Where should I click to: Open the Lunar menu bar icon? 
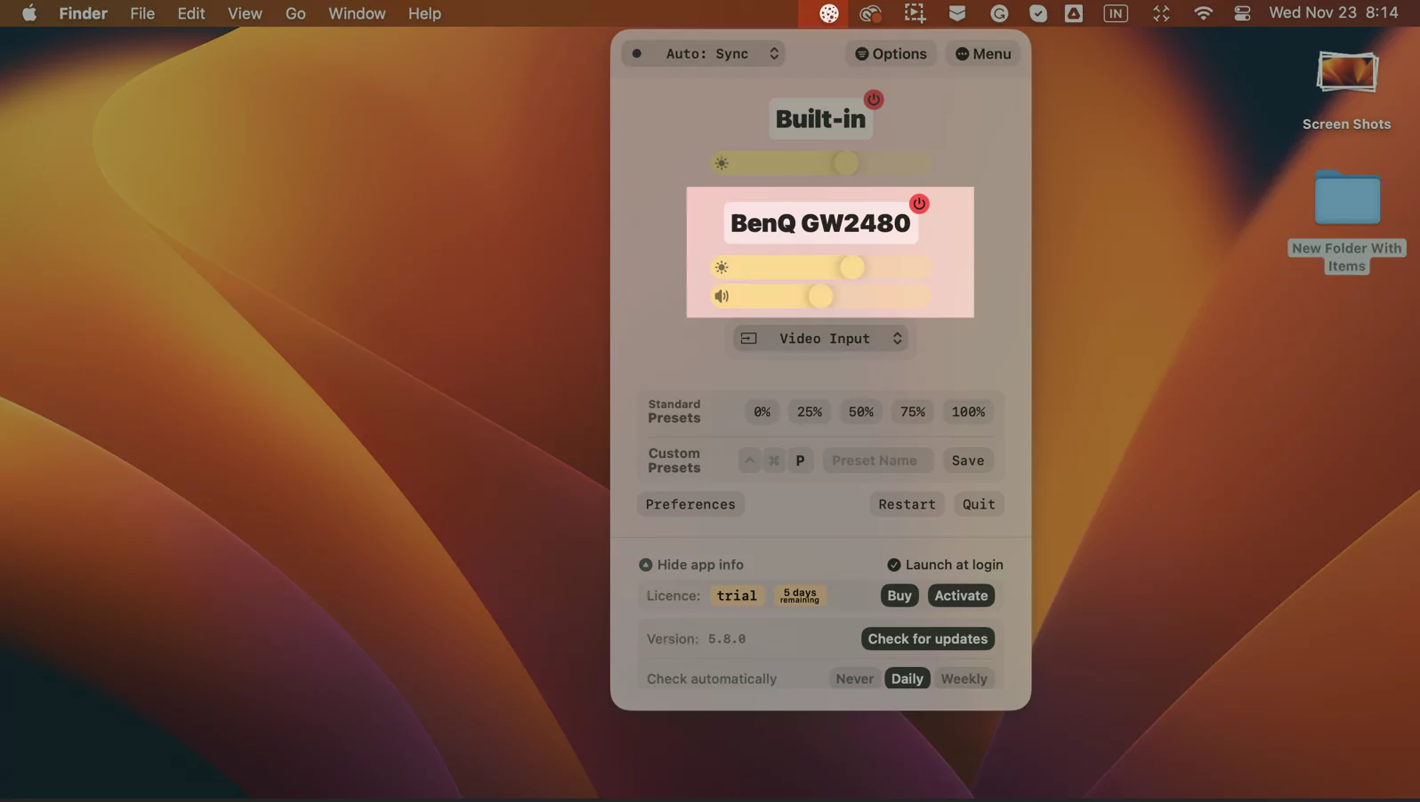click(x=828, y=13)
